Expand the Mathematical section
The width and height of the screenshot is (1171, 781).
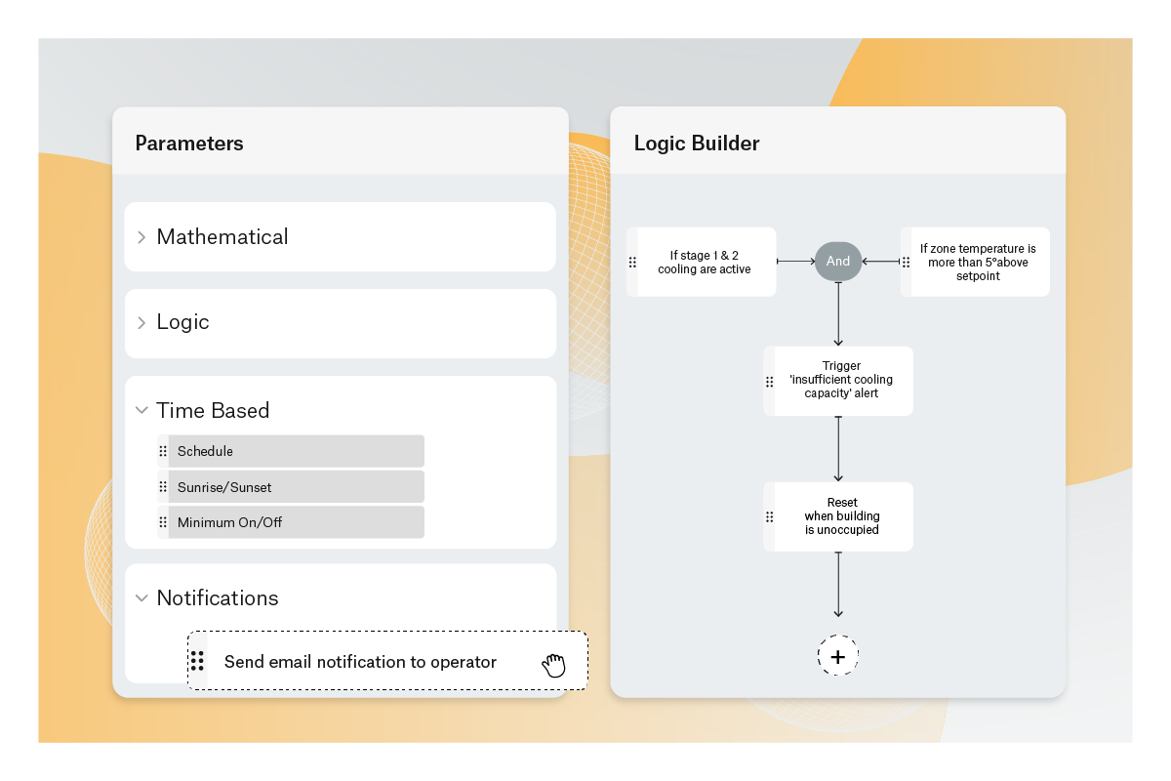(x=141, y=237)
